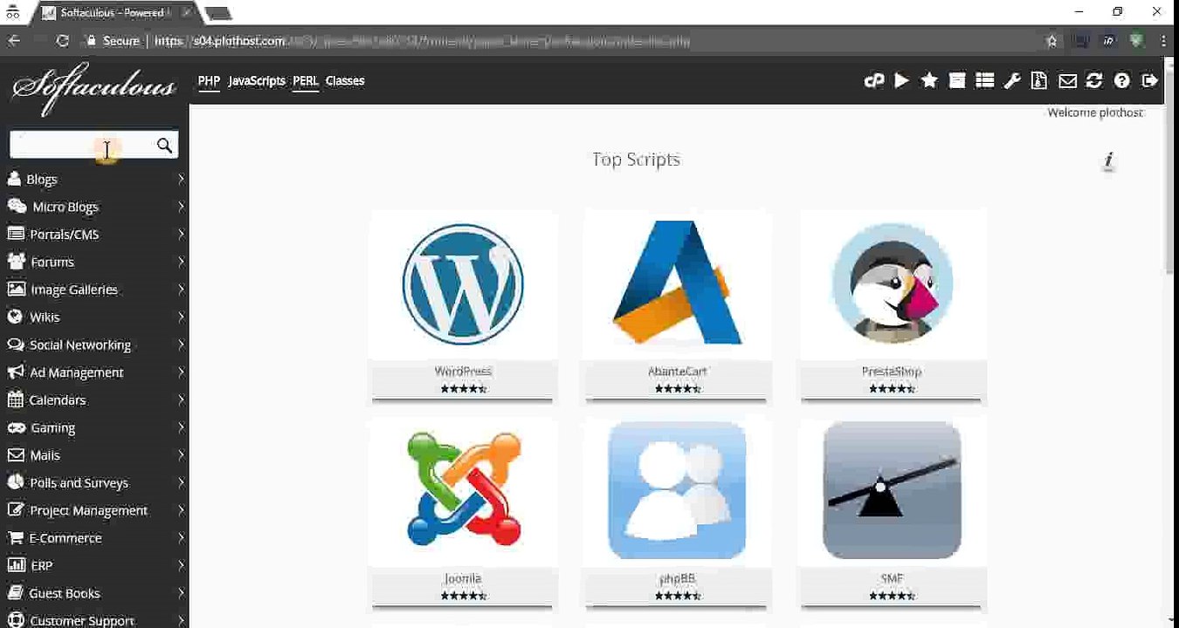
Task: Click the AbanteCart logo thumbnail
Action: [678, 282]
